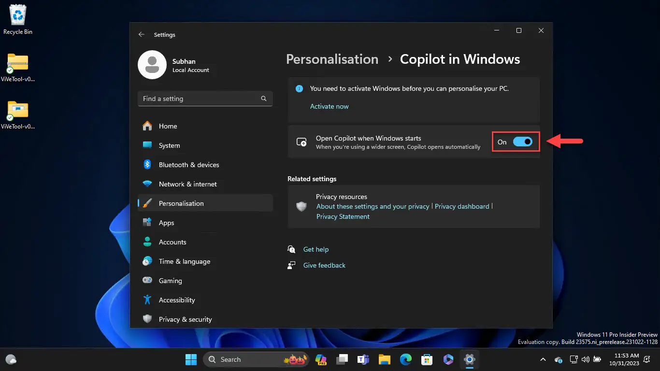
Task: Click the Give feedback person icon
Action: [291, 265]
